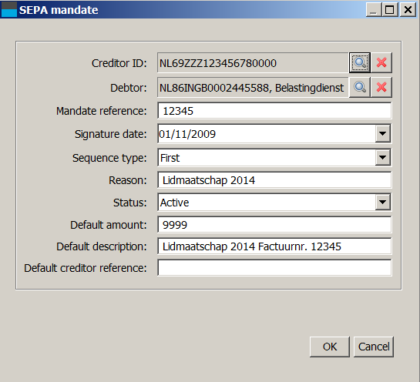This screenshot has width=420, height=382.
Task: Expand the Status dropdown arrow
Action: click(382, 202)
